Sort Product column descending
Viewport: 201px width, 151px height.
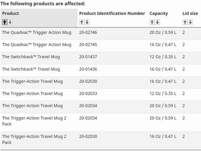[x=10, y=22]
